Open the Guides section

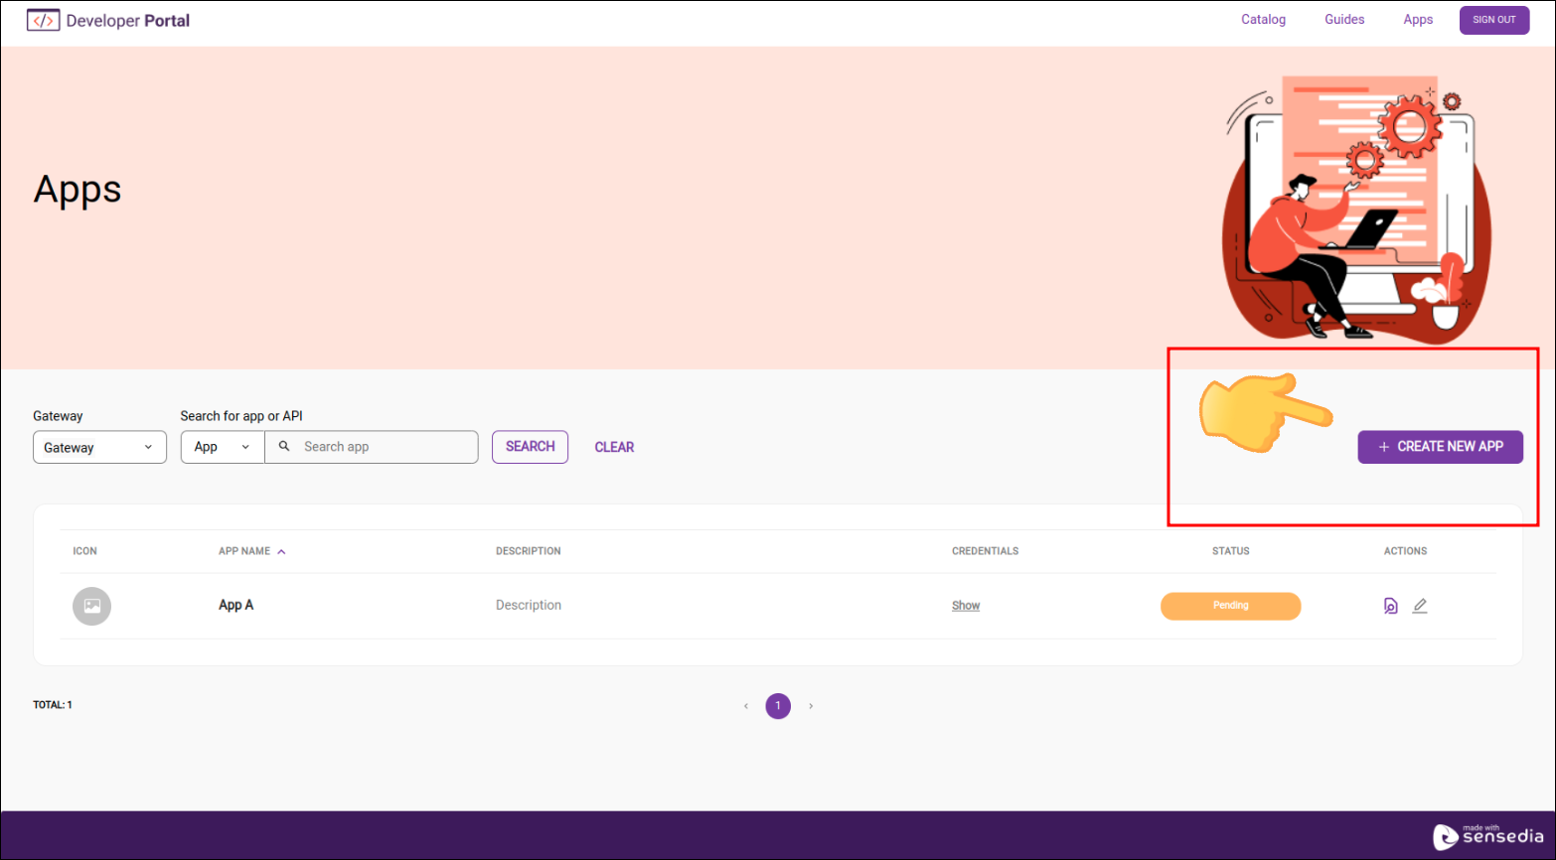[x=1343, y=19]
